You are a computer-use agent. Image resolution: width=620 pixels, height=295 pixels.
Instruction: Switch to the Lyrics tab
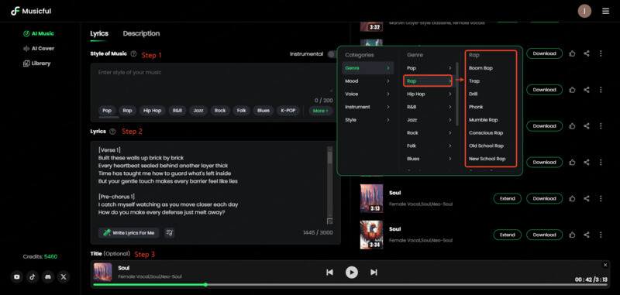[99, 33]
